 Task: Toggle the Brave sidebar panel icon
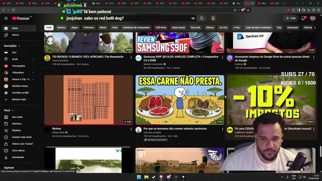[x=298, y=10]
